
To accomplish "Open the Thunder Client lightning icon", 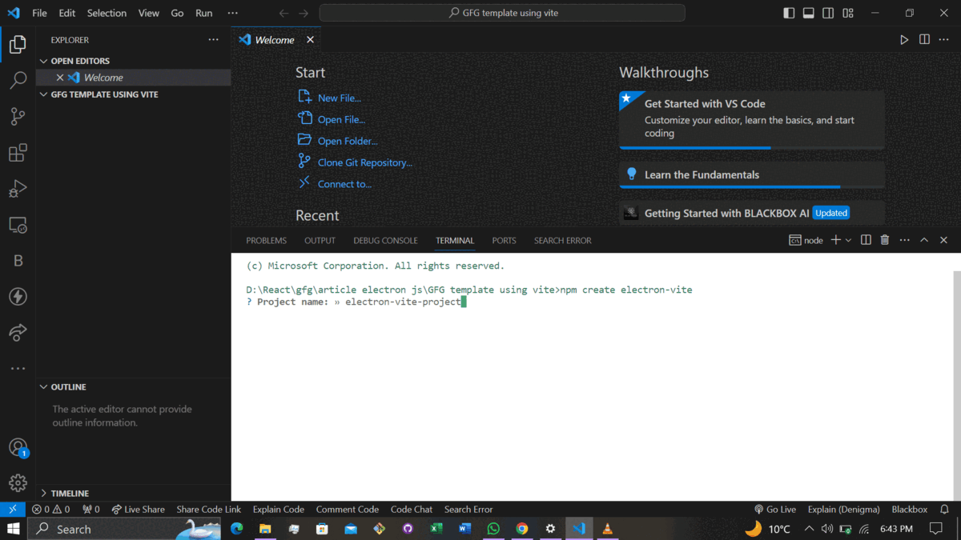I will click(x=18, y=297).
